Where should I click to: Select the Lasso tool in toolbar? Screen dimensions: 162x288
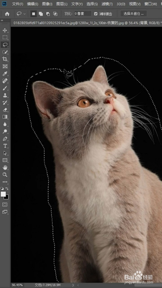tap(5, 45)
